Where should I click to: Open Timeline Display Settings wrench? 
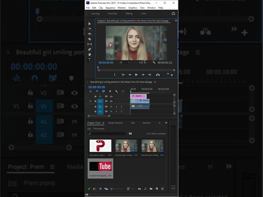click(116, 91)
